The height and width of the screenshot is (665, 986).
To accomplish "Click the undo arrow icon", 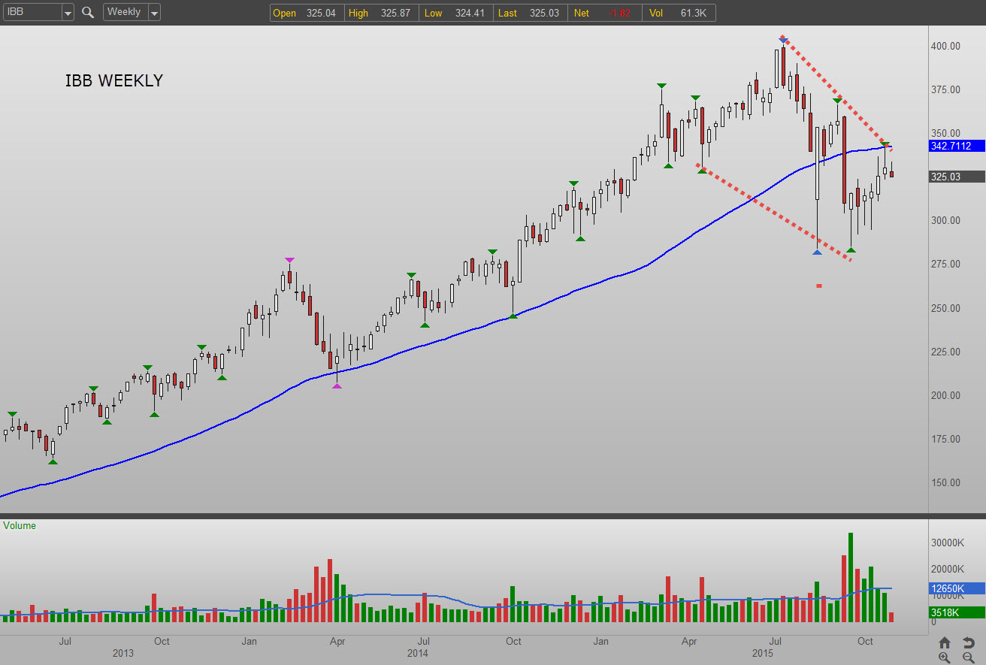I will click(969, 642).
